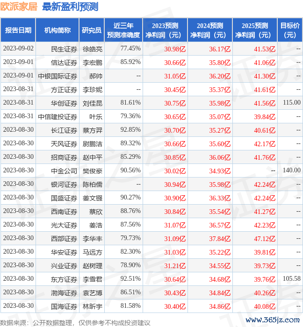Click the 2023预测净利润 column header
This screenshot has width=303, height=327.
(x=165, y=30)
